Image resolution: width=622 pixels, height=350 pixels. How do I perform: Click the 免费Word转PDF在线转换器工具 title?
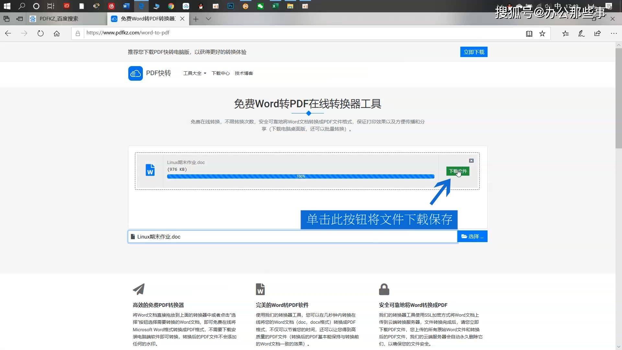pyautogui.click(x=307, y=104)
